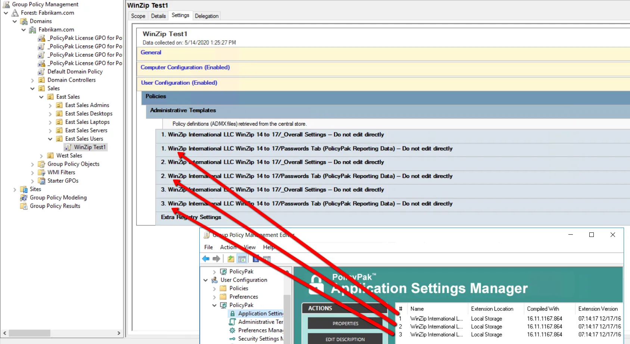Click the Up one level folder toolbar icon

pyautogui.click(x=231, y=259)
